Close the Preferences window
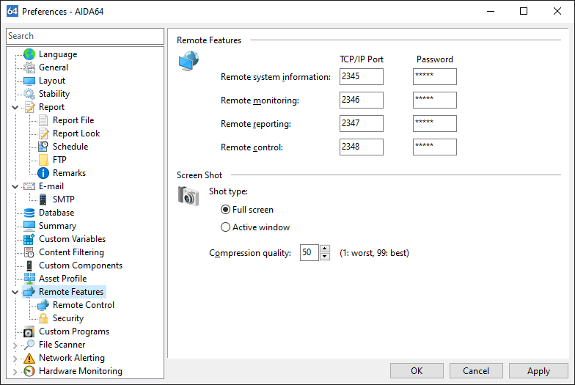 [557, 12]
